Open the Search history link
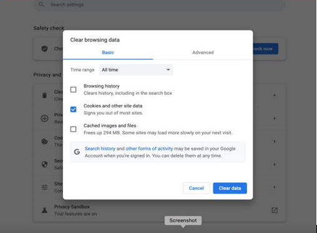The width and height of the screenshot is (317, 233). point(100,149)
